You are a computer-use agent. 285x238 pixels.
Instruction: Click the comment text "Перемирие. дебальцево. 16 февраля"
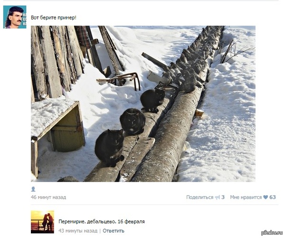[102, 221]
